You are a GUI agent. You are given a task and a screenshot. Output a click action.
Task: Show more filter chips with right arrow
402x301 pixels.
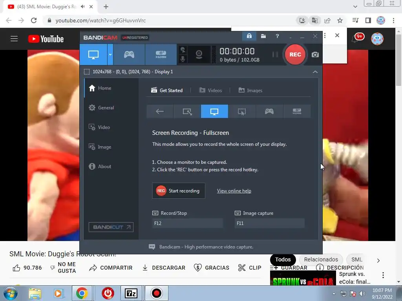tap(378, 261)
